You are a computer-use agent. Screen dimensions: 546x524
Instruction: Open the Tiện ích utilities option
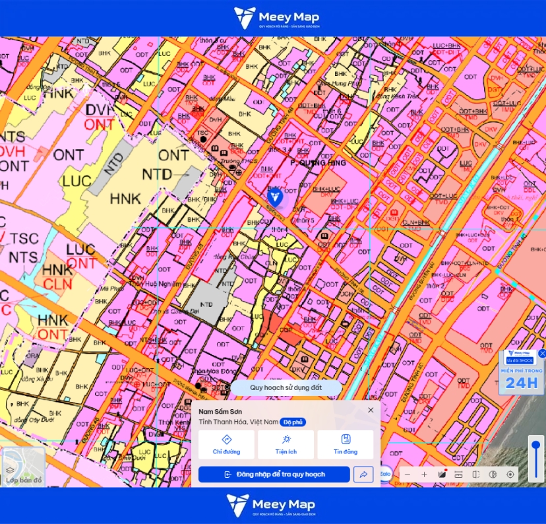pyautogui.click(x=286, y=445)
